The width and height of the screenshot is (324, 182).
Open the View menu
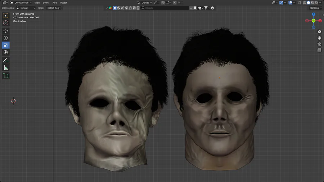point(37,3)
